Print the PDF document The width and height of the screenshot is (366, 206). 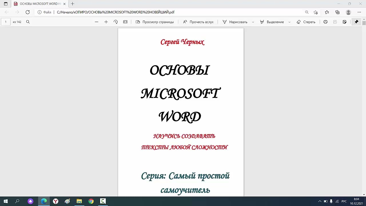click(325, 22)
